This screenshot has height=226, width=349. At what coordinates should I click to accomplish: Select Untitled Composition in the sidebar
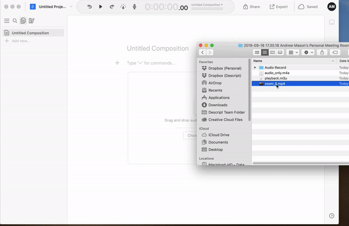(33, 33)
